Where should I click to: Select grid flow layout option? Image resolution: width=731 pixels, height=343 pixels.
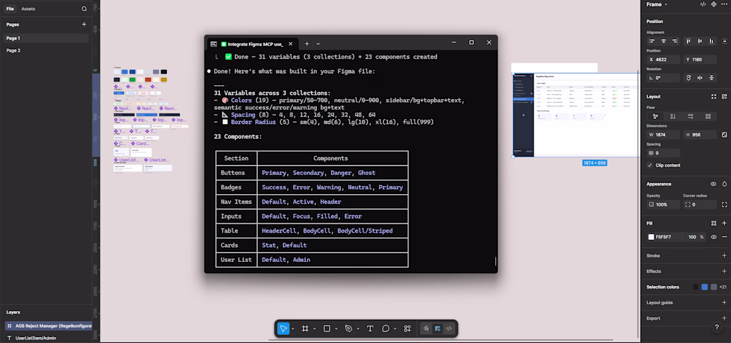(x=708, y=116)
